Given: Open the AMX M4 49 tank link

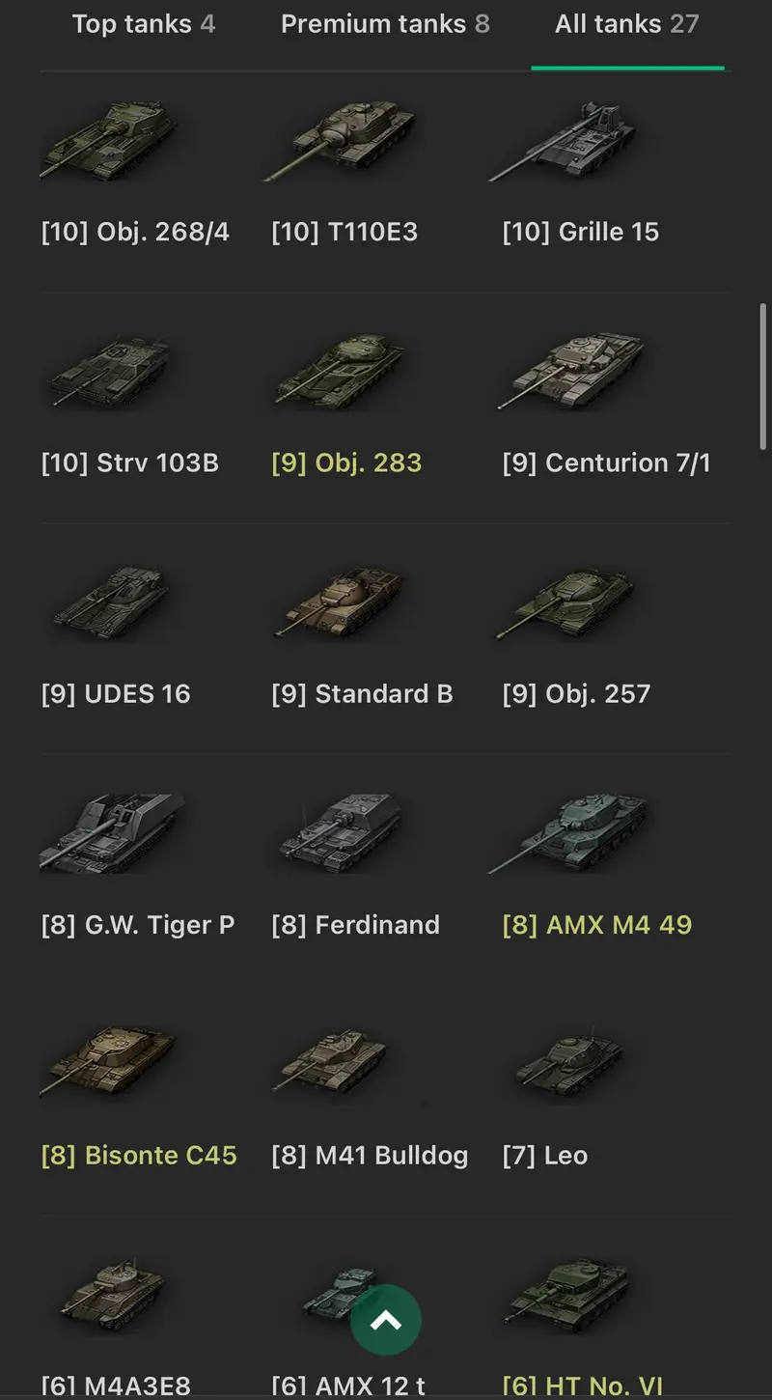Looking at the screenshot, I should tap(597, 925).
